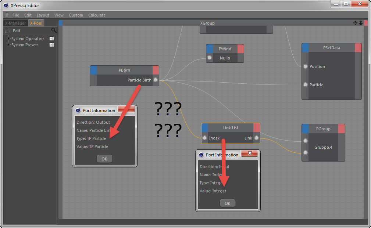This screenshot has width=371, height=228.
Task: Click the Link List Link output port
Action: (x=257, y=138)
